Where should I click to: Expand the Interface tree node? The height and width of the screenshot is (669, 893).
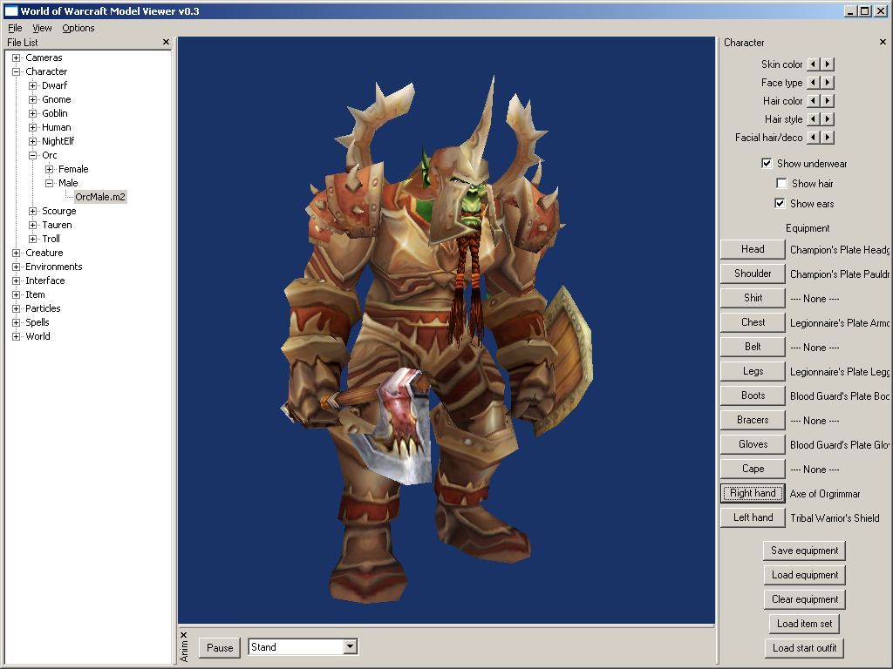pos(17,280)
